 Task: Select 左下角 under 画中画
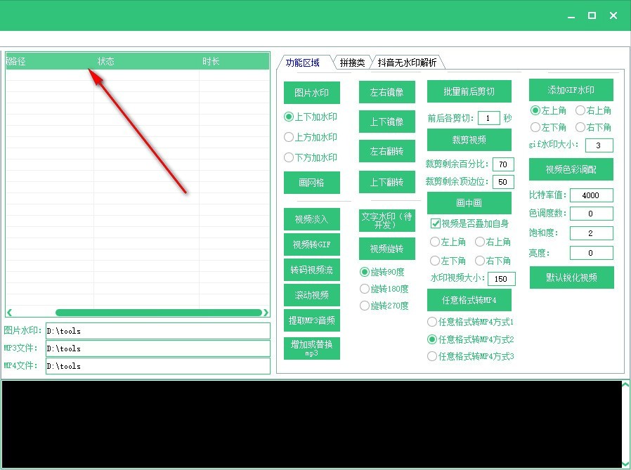(448, 261)
